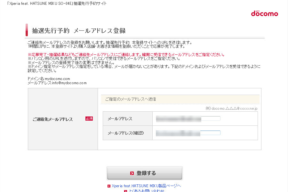The height and width of the screenshot is (192, 288).
Task: Click the NTT docomo logo
Action: point(265,13)
